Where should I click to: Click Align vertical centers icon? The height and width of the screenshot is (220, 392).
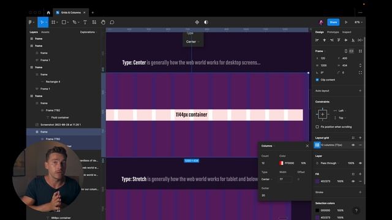(346, 40)
